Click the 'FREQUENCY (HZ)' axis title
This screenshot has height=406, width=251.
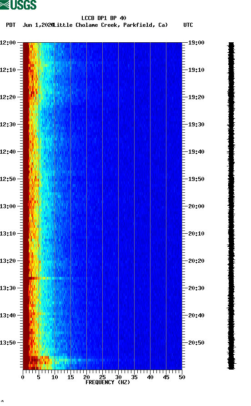pos(108,382)
